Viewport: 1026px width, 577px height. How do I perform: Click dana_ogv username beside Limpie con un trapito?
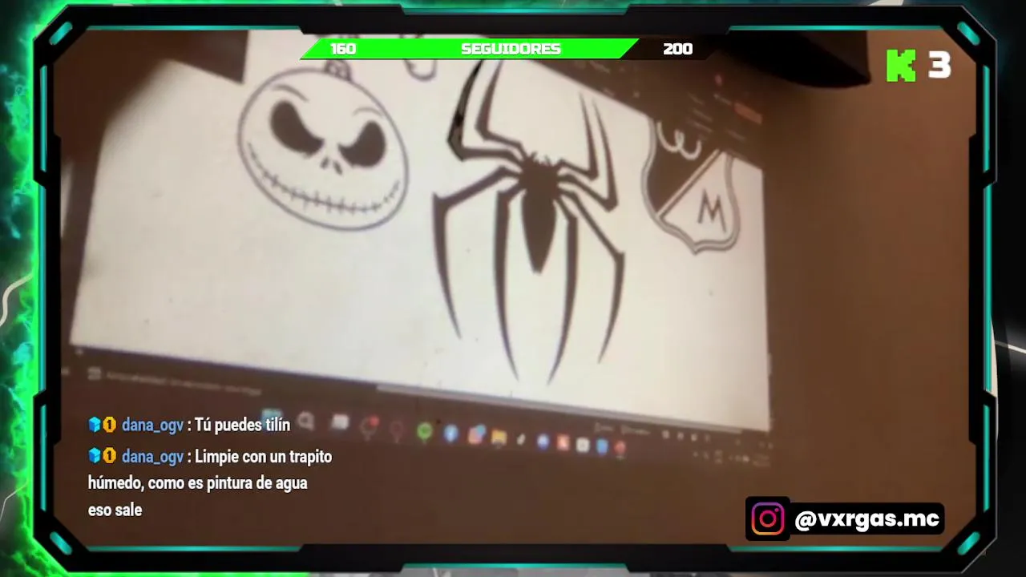point(152,457)
